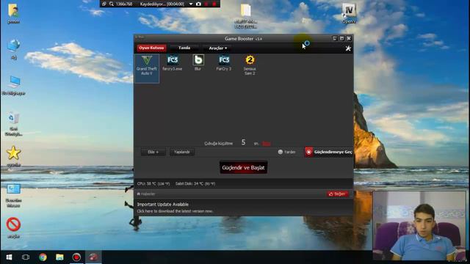Switch to the Tanıla tab
The width and height of the screenshot is (470, 264).
184,48
